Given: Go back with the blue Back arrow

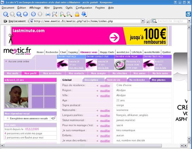Looking at the screenshot, I should tap(5, 14).
